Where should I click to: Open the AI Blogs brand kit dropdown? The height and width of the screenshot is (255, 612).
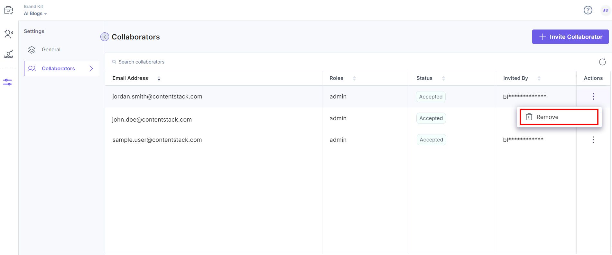coord(35,13)
